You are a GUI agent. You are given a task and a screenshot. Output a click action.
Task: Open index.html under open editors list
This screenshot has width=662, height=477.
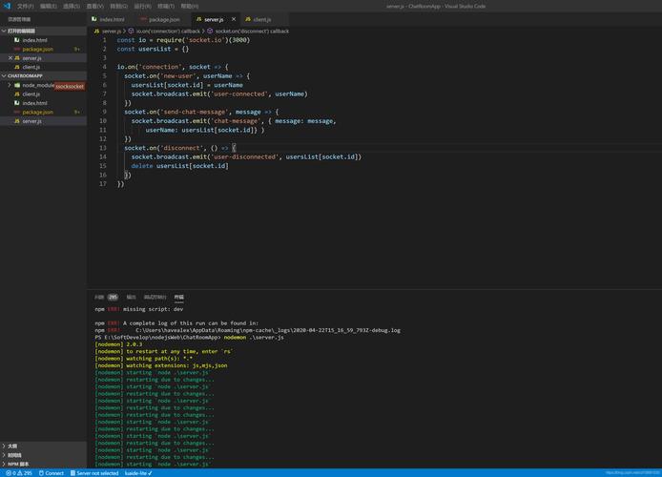click(x=43, y=40)
